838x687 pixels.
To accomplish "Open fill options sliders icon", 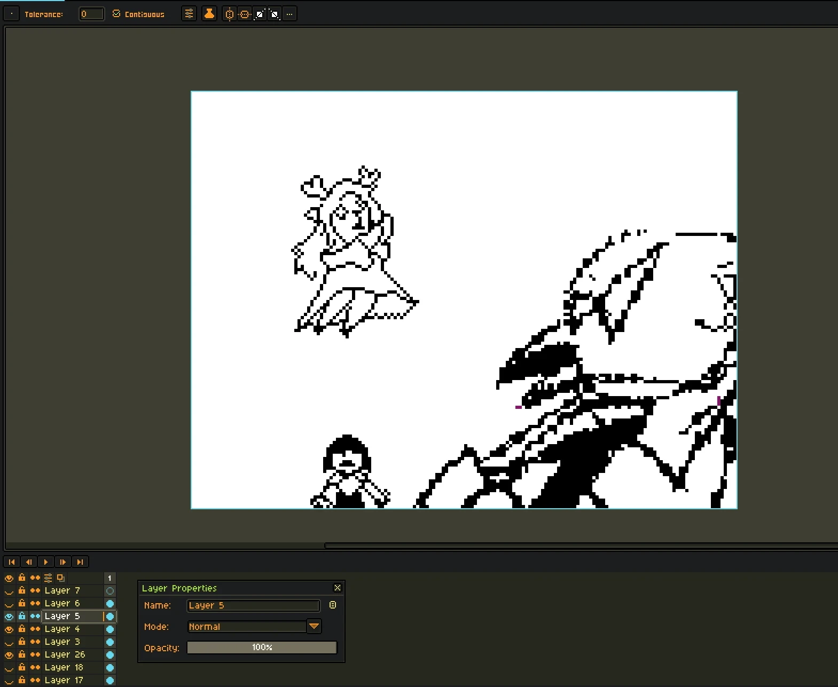I will pyautogui.click(x=189, y=14).
